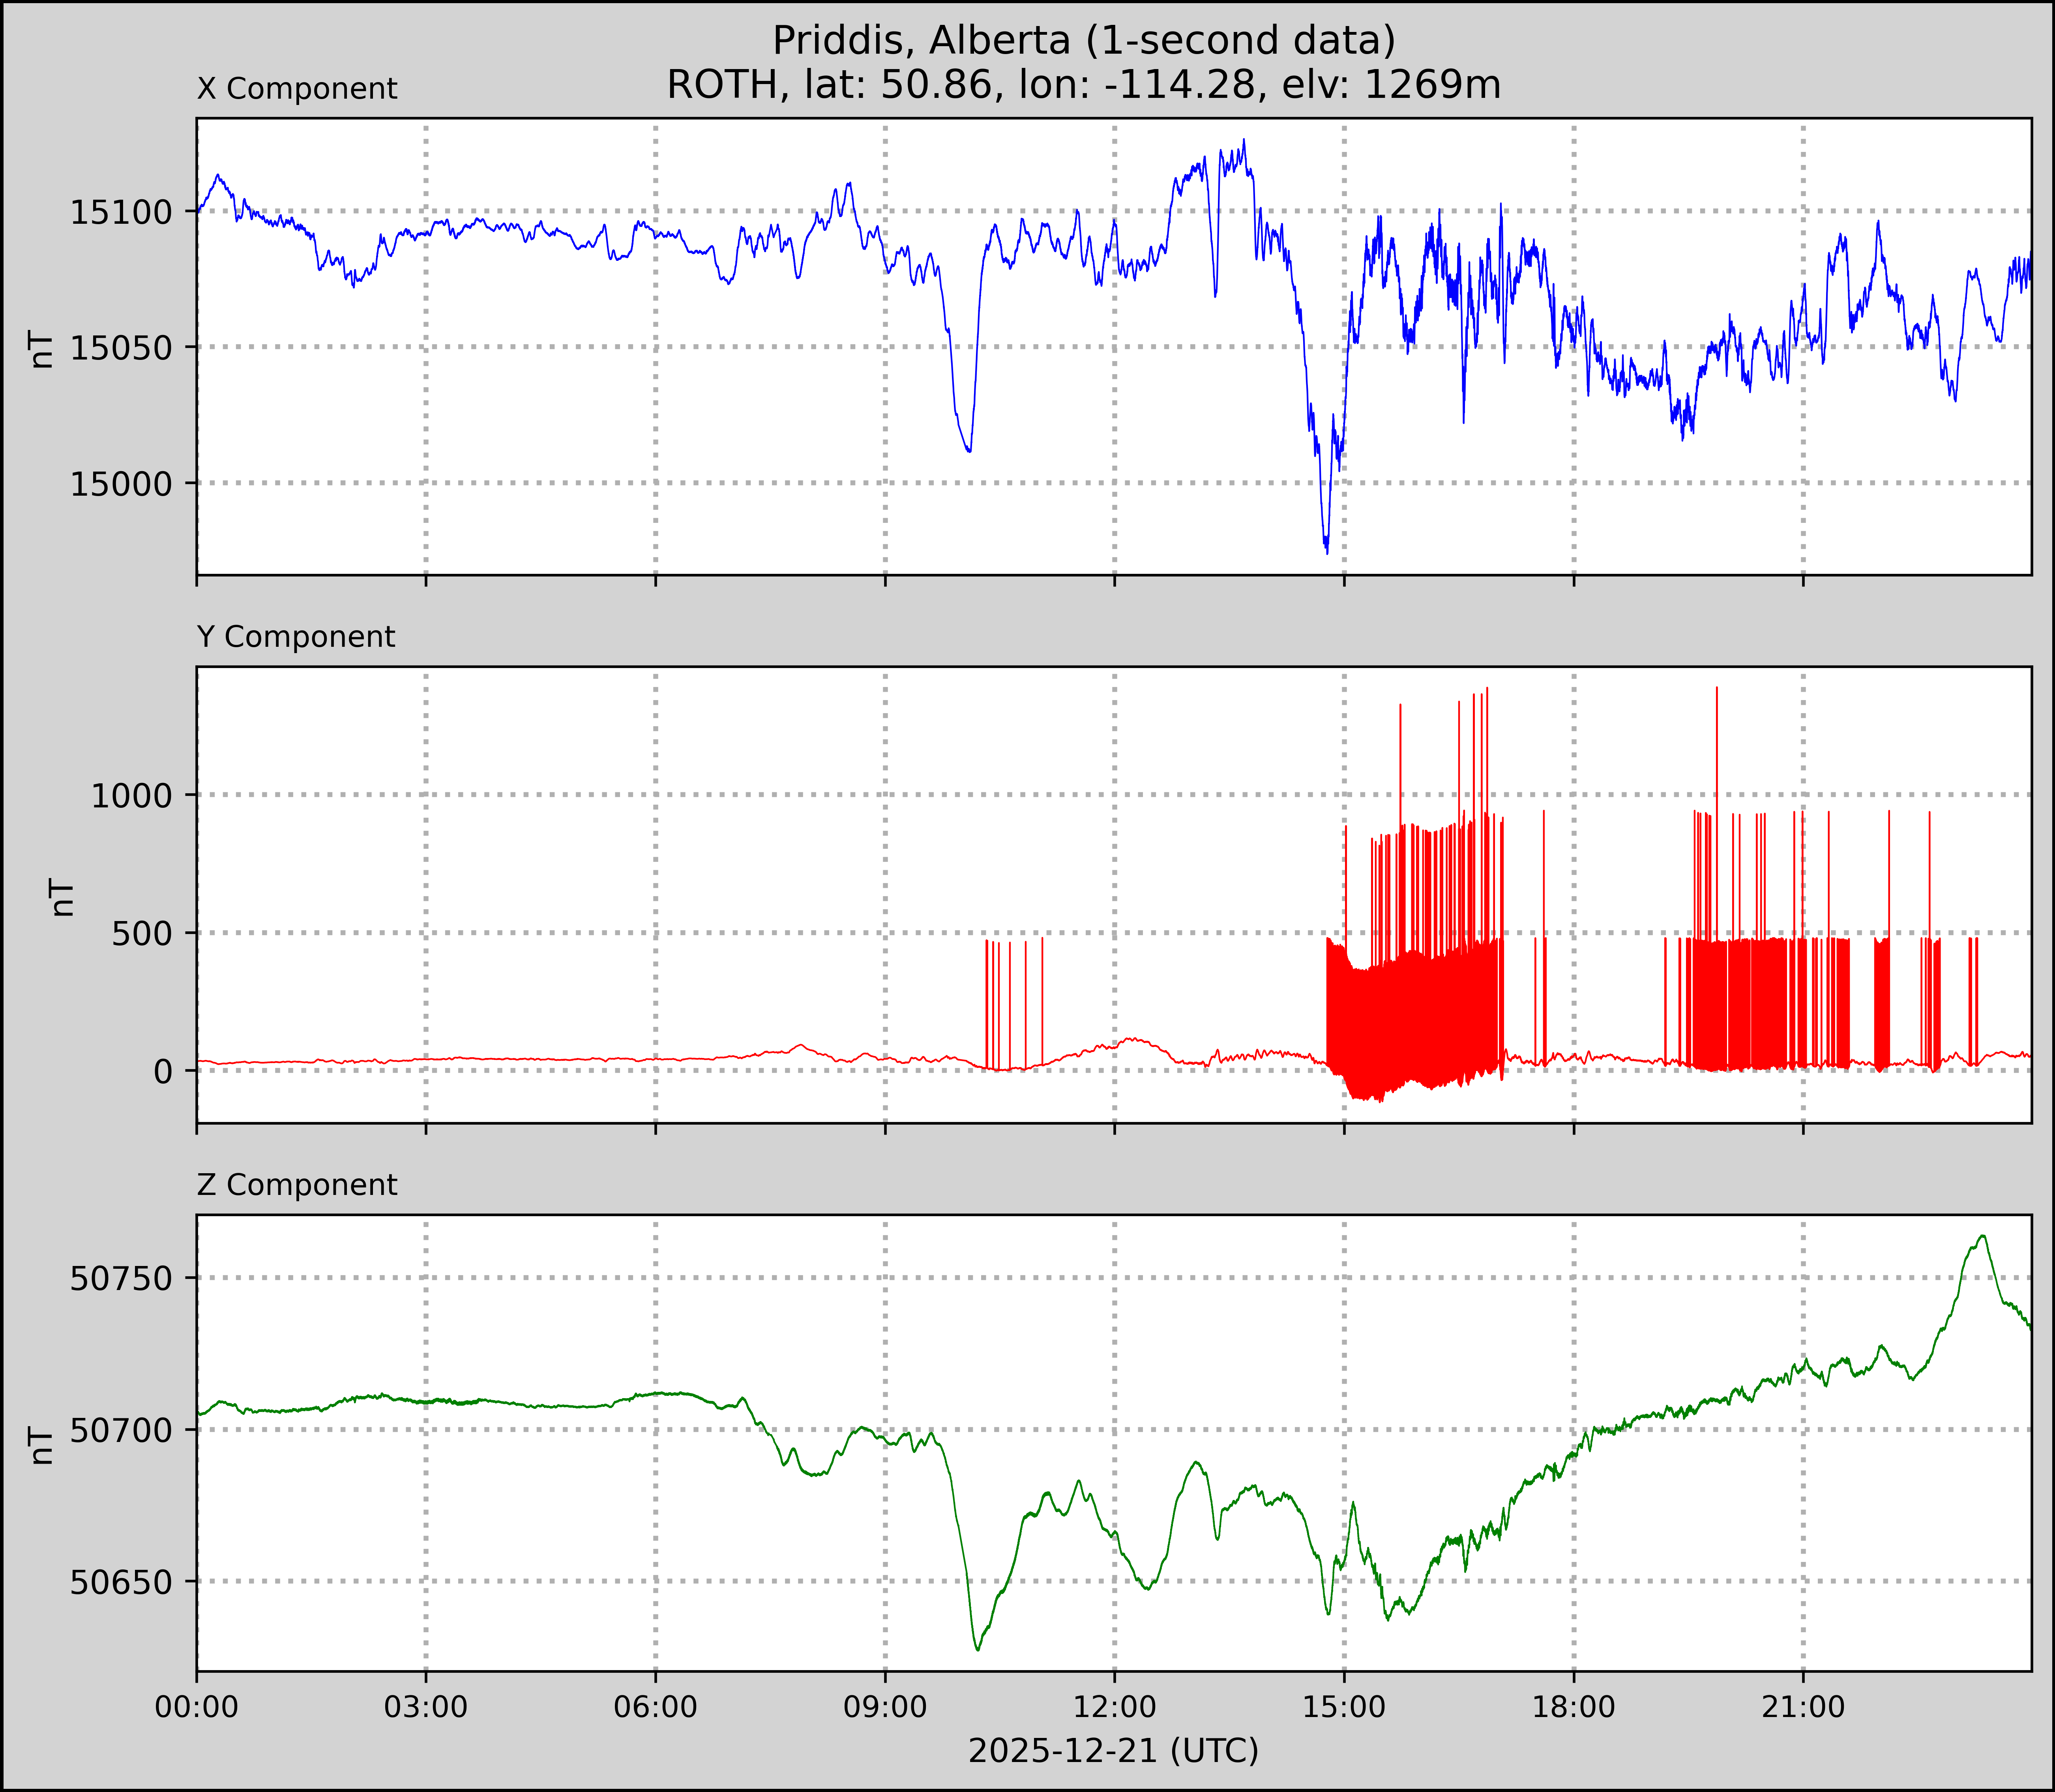Click the 03:00 time axis label

426,1707
